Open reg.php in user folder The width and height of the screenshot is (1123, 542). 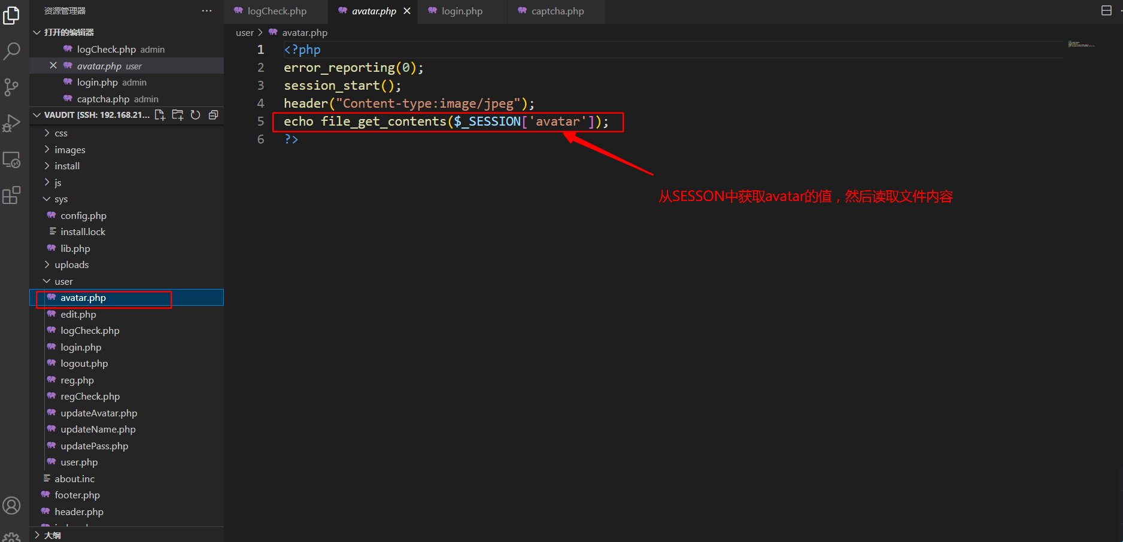pyautogui.click(x=126, y=380)
